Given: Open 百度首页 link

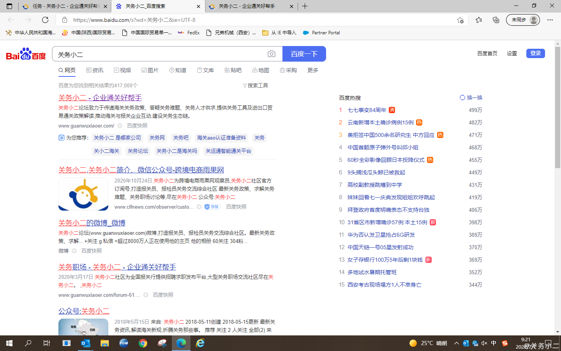Looking at the screenshot, I should [x=487, y=53].
